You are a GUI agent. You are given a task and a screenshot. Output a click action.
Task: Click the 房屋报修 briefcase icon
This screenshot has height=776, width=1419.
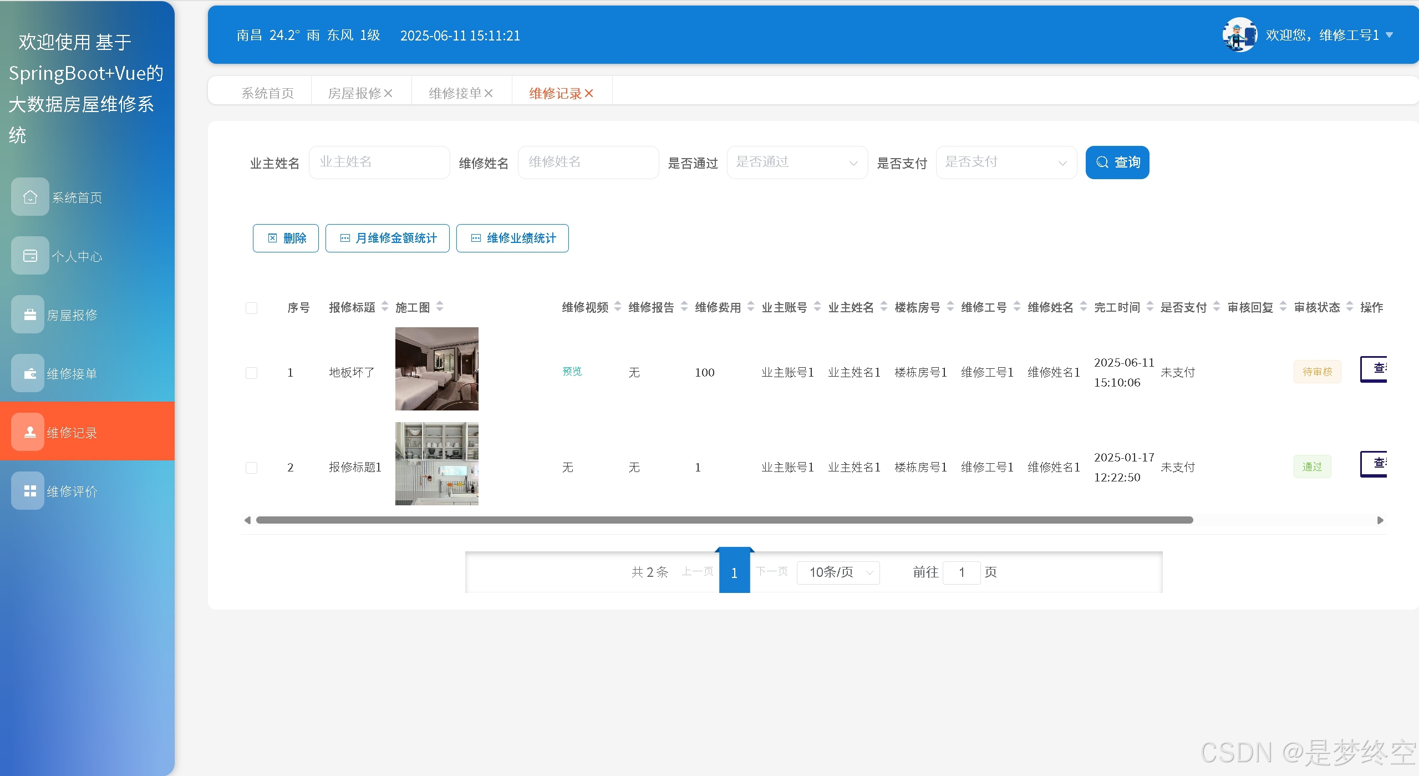[x=30, y=315]
